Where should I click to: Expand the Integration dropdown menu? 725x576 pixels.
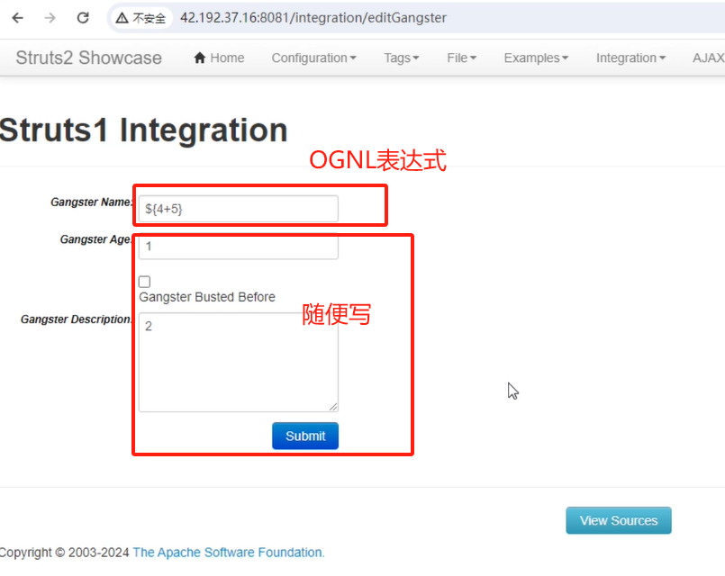630,58
